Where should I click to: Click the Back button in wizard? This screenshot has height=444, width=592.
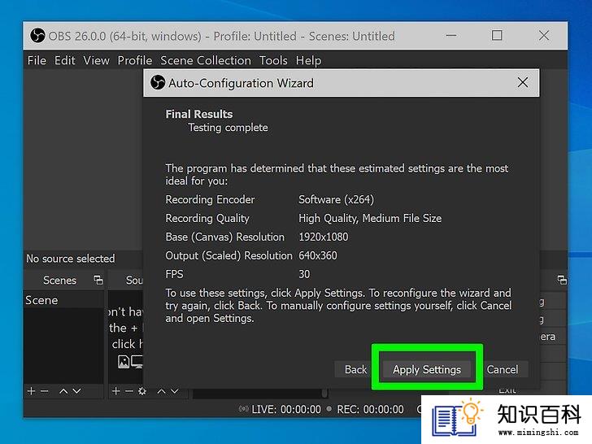coord(355,369)
